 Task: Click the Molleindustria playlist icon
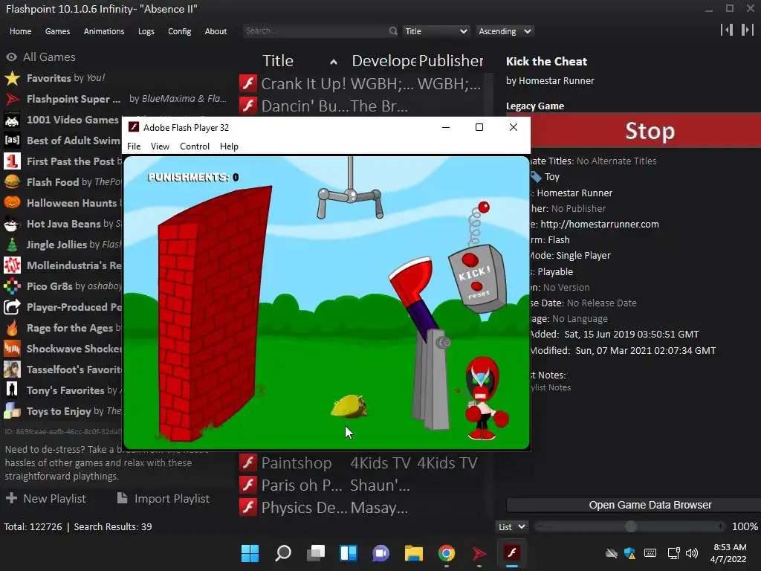pos(12,265)
